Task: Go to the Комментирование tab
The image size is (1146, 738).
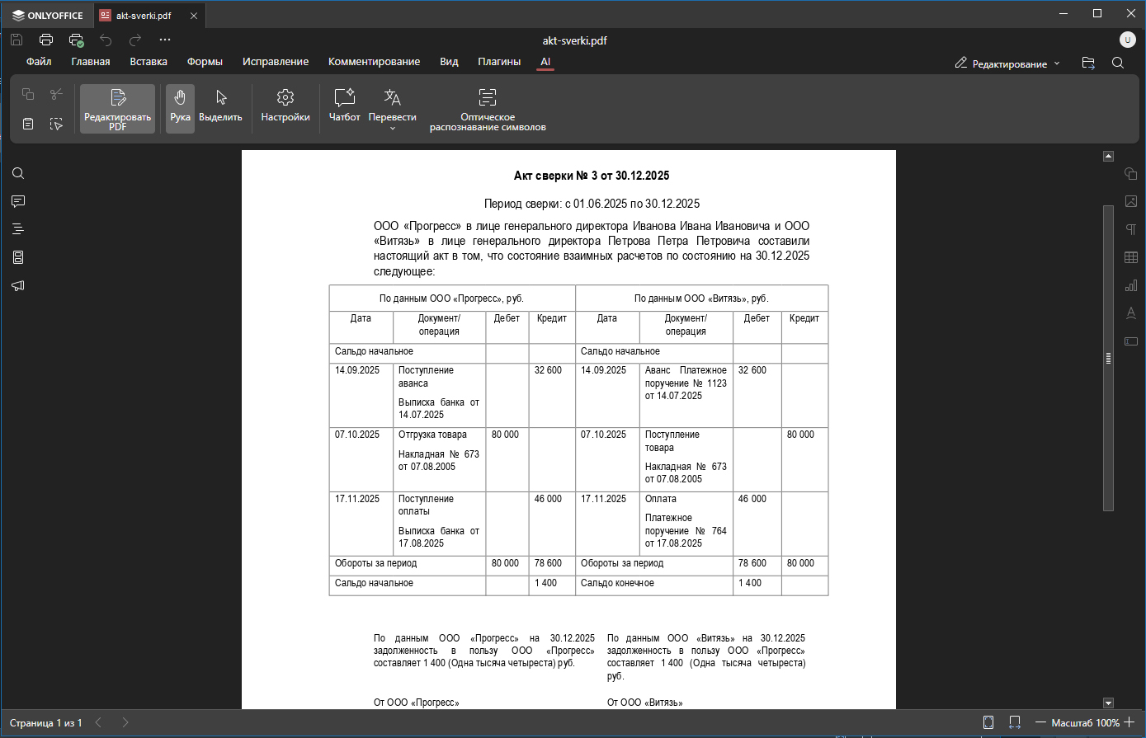Action: [x=374, y=62]
